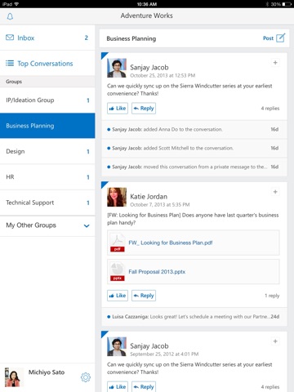Click the Business Planning feed header
This screenshot has width=294, height=392.
[x=131, y=38]
